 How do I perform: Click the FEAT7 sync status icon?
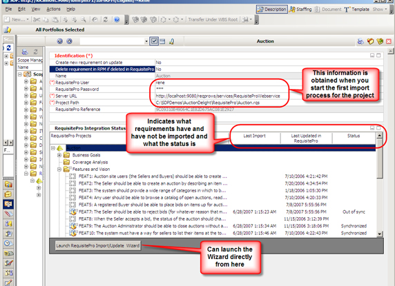tap(73, 212)
